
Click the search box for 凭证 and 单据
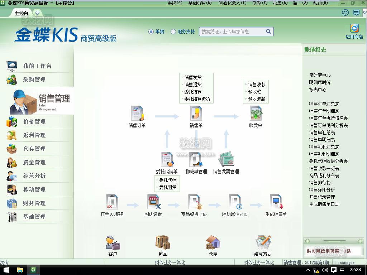point(232,32)
